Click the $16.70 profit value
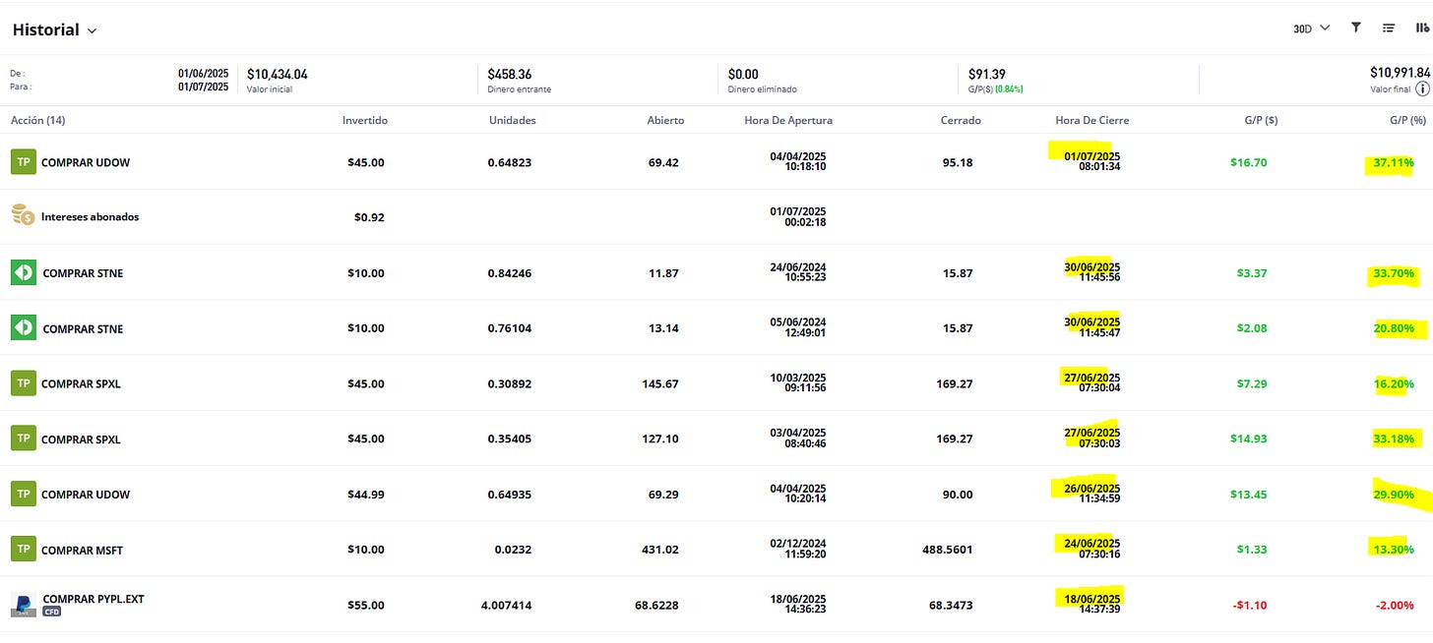 [1248, 162]
